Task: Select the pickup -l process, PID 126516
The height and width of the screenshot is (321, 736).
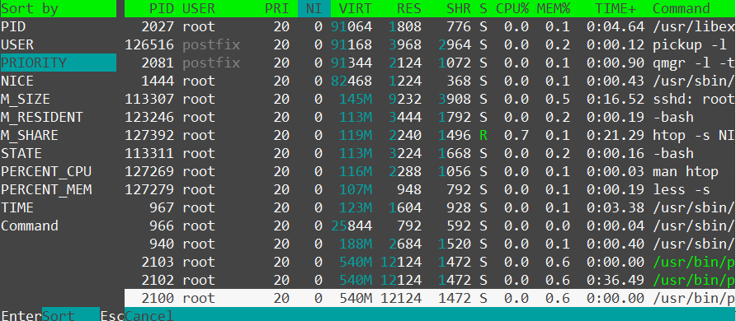Action: (x=430, y=45)
